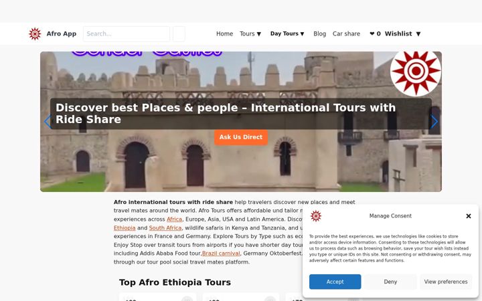Click the hero banner headline text
The image size is (482, 301).
[226, 113]
